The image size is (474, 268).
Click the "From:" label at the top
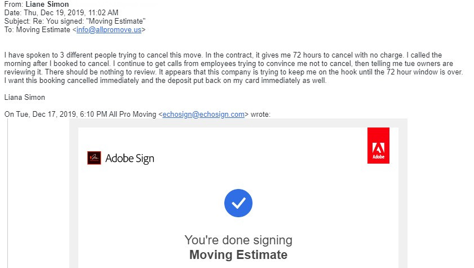tap(14, 5)
